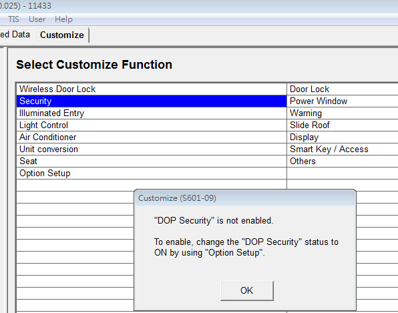Select the Wireless Door Lock function
This screenshot has width=398, height=313.
tap(152, 89)
